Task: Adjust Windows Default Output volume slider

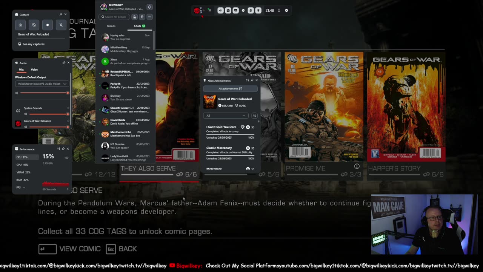Action: tap(44, 93)
